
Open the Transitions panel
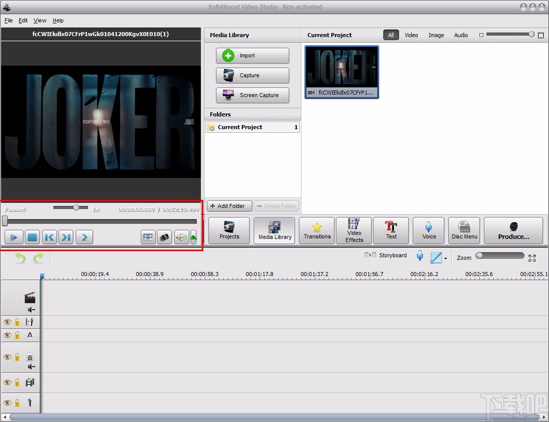[x=316, y=230]
